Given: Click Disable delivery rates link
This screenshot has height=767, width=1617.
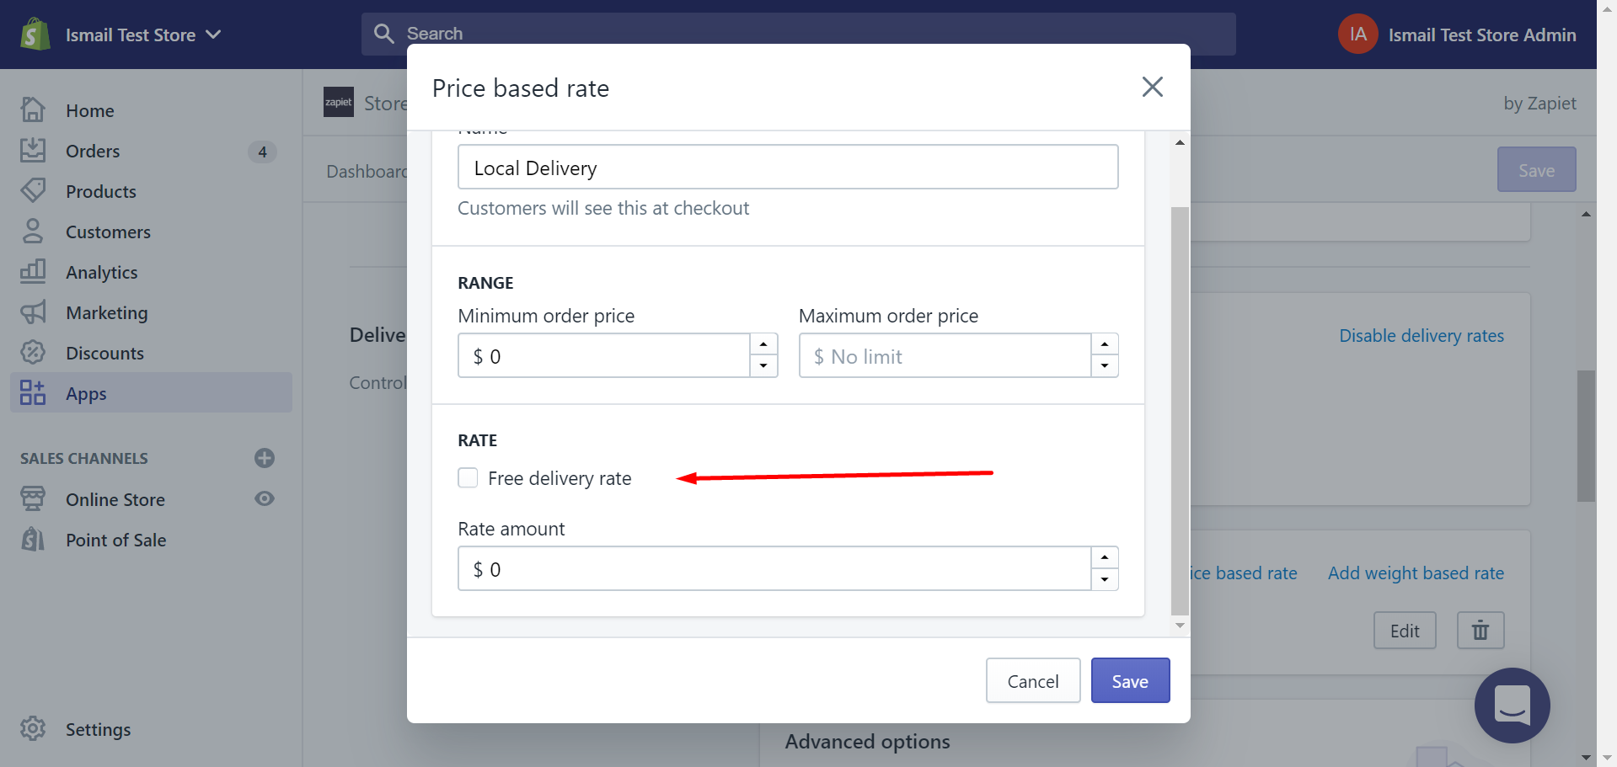Looking at the screenshot, I should (1422, 335).
